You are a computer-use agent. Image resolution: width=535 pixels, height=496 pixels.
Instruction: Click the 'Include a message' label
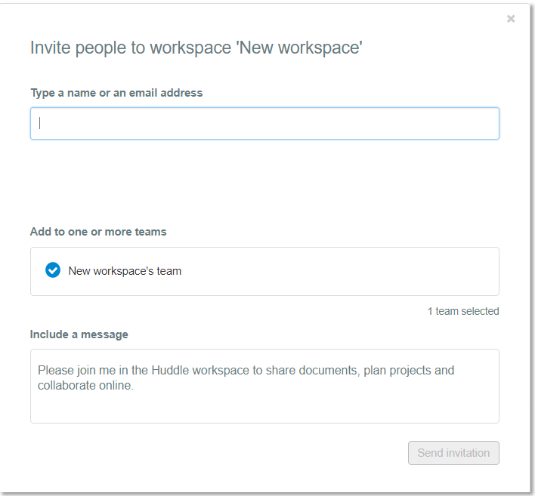coord(79,334)
